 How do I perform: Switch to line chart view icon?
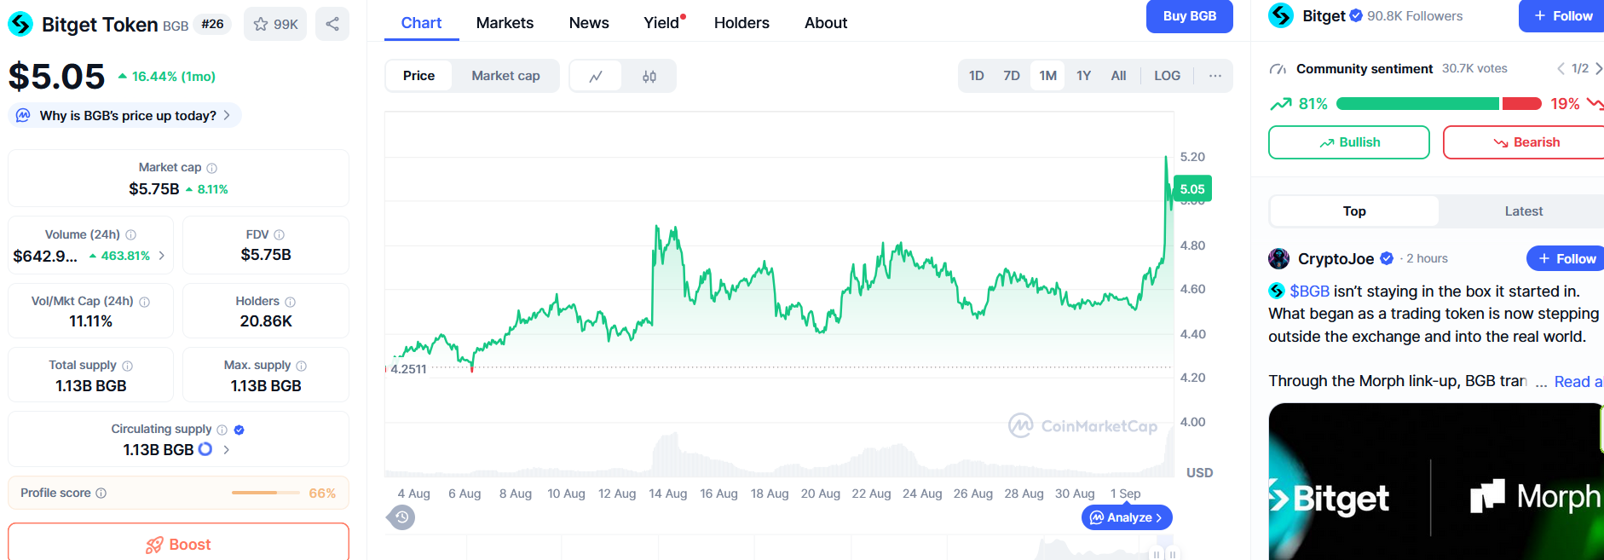click(596, 76)
